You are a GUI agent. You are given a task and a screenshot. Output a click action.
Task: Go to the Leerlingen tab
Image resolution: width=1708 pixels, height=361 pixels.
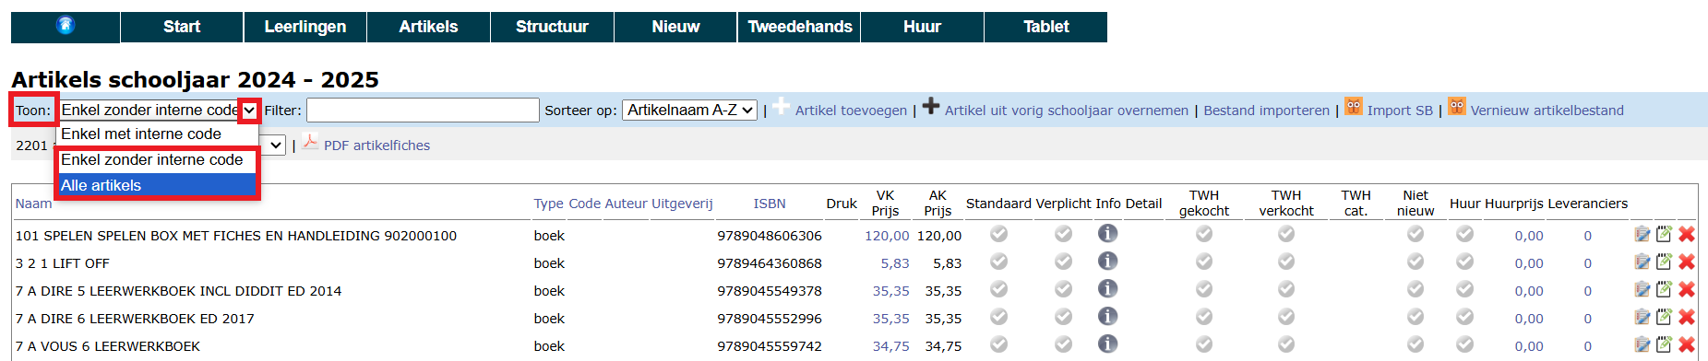pos(305,27)
